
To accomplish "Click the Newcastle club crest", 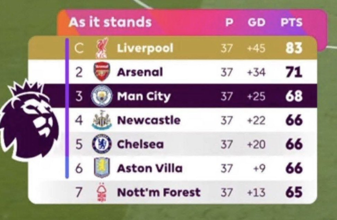I will (102, 120).
